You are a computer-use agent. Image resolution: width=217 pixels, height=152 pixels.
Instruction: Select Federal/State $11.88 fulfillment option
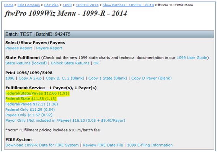(x=31, y=99)
